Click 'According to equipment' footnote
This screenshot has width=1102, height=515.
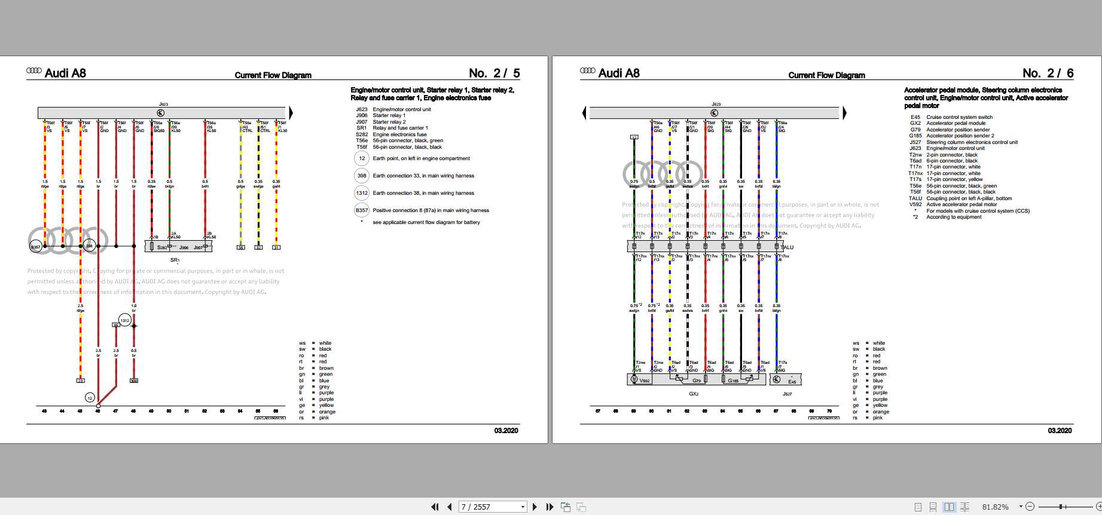click(954, 217)
